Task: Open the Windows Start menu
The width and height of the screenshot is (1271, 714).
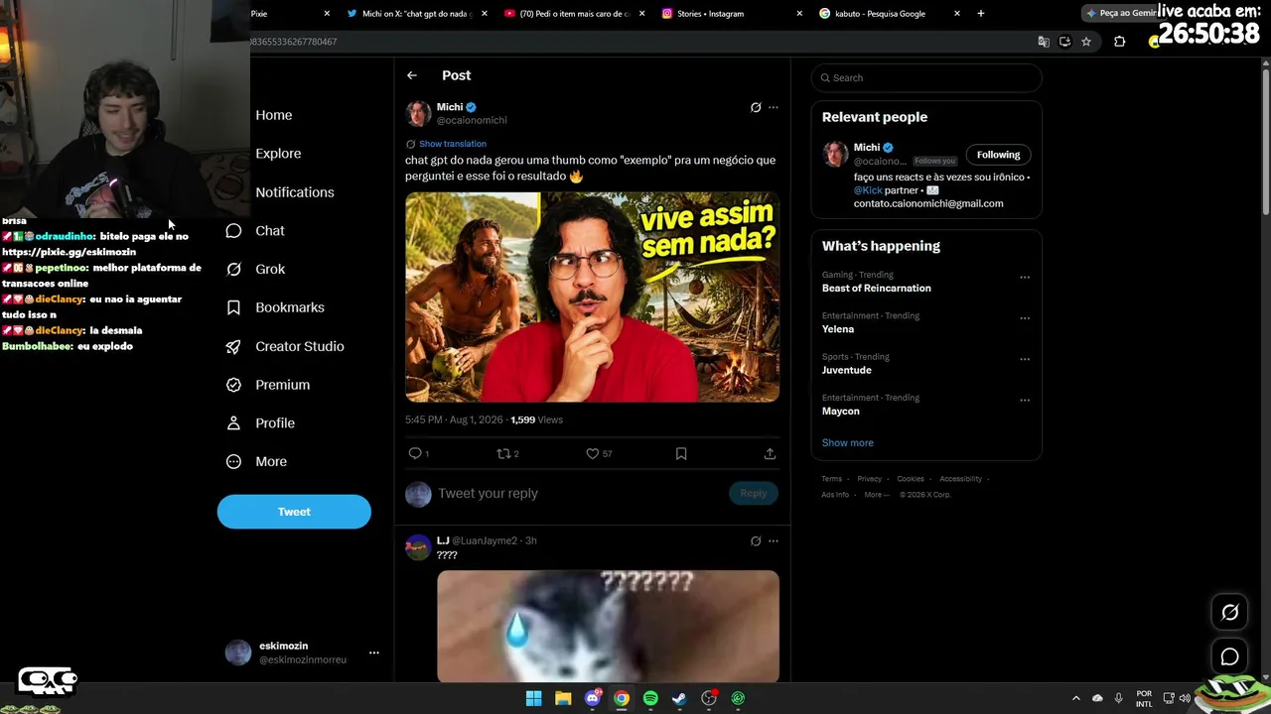Action: click(x=533, y=698)
